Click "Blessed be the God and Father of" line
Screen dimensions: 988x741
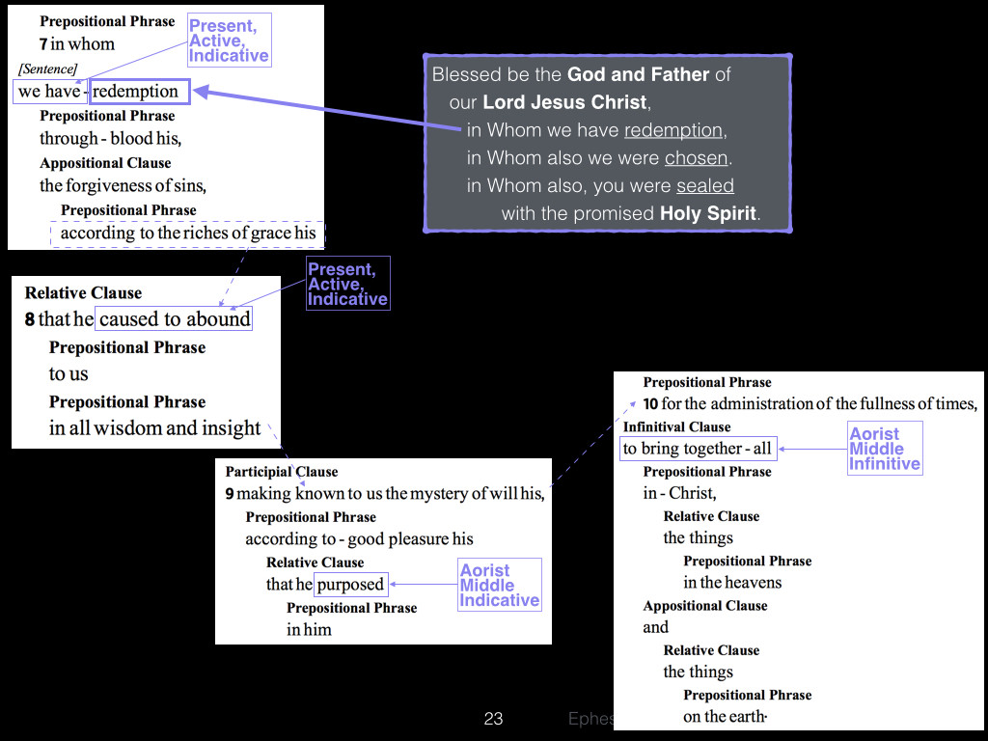tap(581, 74)
